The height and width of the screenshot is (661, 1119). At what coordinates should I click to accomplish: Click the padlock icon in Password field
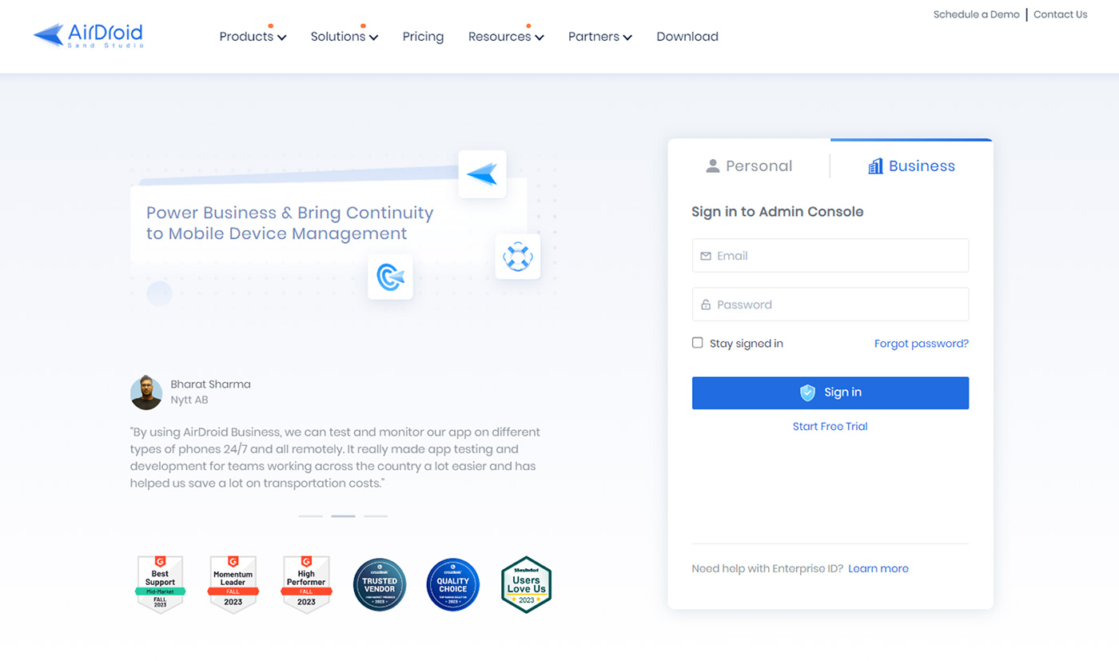706,305
